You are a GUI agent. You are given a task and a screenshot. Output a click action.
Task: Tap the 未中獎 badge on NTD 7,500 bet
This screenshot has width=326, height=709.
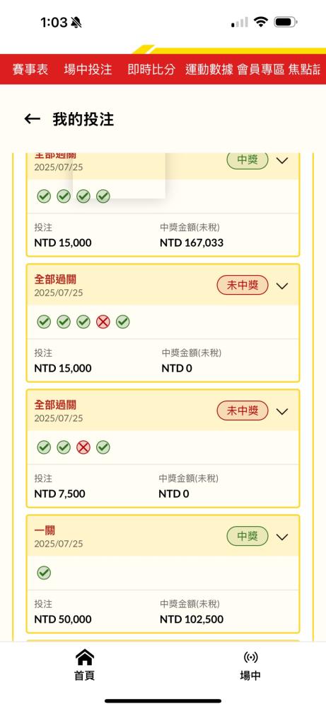pos(243,411)
